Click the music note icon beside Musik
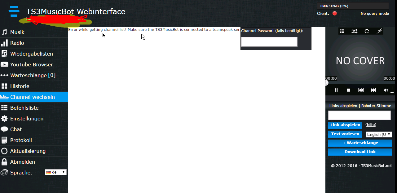This screenshot has height=193, width=397. coord(4,32)
